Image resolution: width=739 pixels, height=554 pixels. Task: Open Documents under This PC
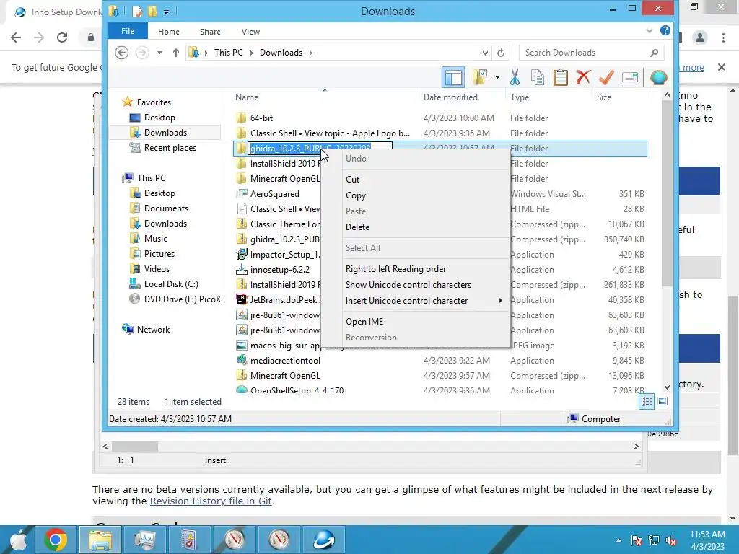(x=166, y=208)
